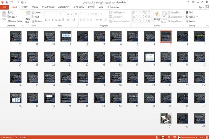Viewport: 209px width, 139px height.
Task: Toggle Align Left paragraph
Action: (x=81, y=20)
